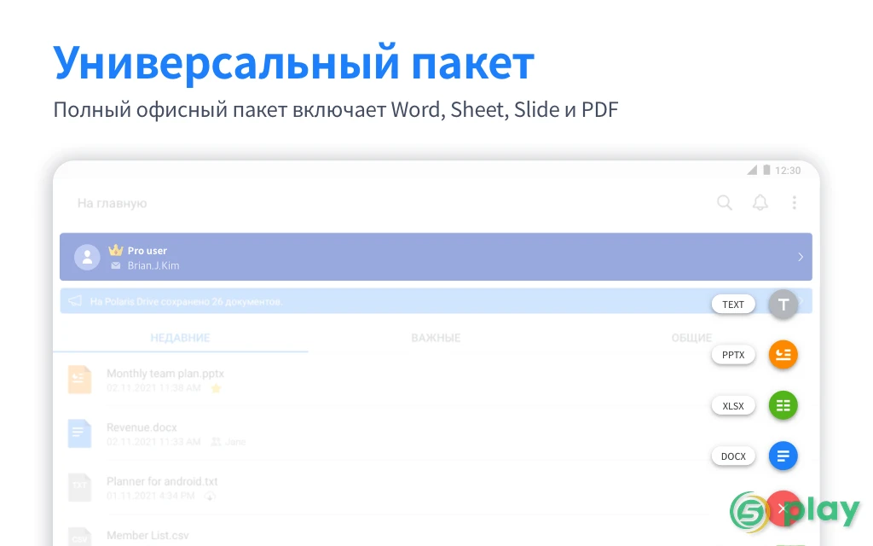The height and width of the screenshot is (546, 873).
Task: Click the Polaris Drive saved documents banner
Action: pyautogui.click(x=436, y=301)
